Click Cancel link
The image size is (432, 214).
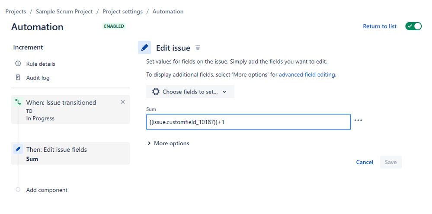(x=365, y=162)
